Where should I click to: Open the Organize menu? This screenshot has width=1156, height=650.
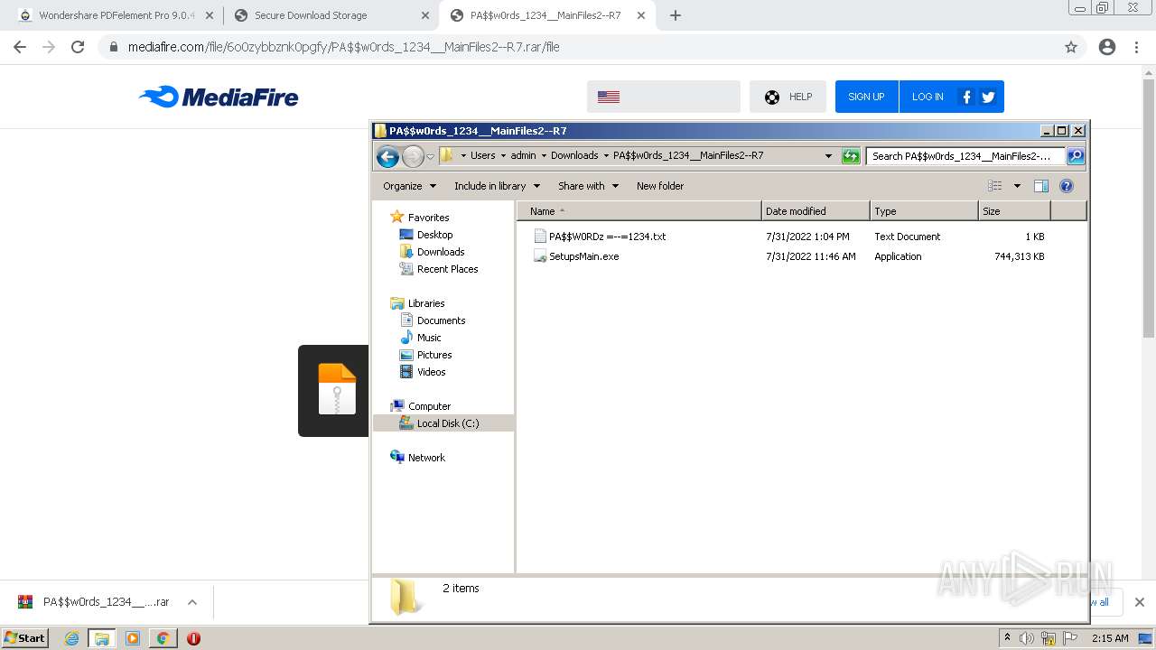coord(409,186)
